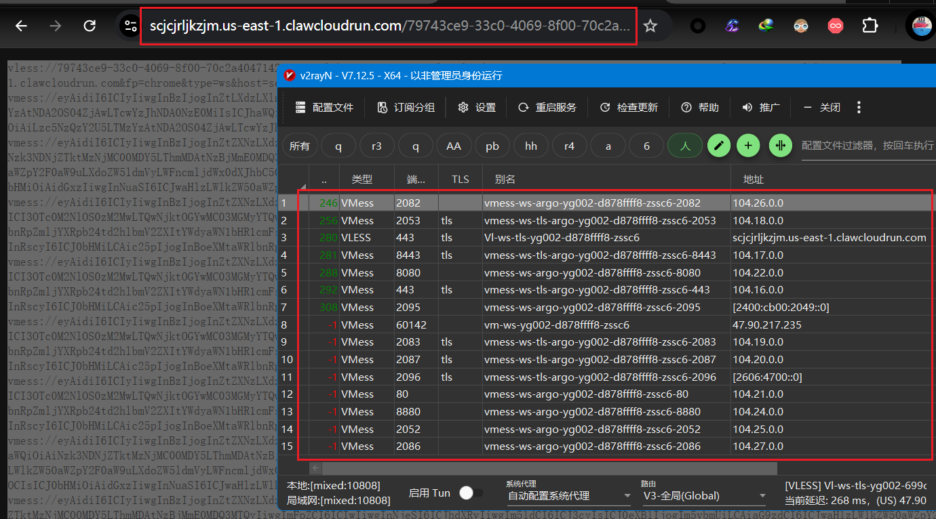Open the red infinity extension icon
The height and width of the screenshot is (519, 936).
tap(836, 26)
